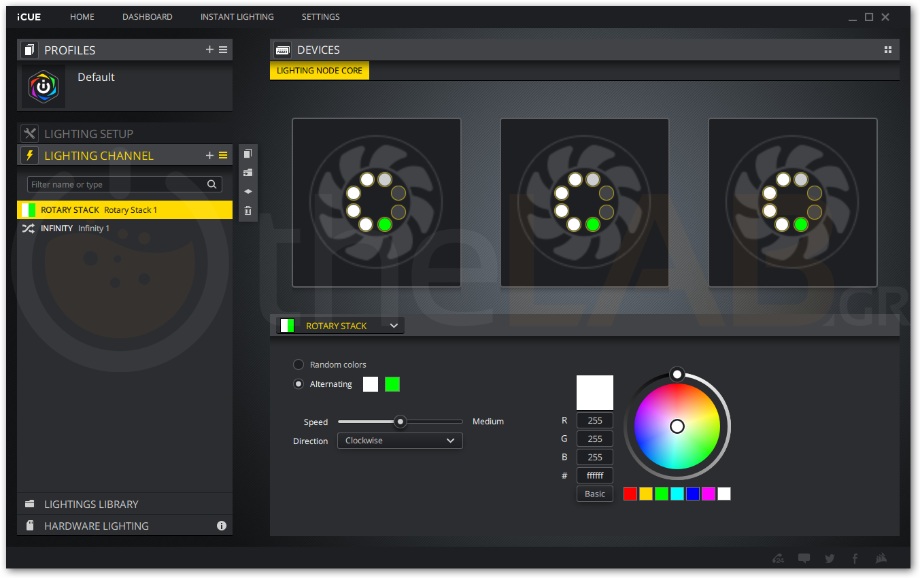
Task: Click the B value field
Action: (595, 457)
